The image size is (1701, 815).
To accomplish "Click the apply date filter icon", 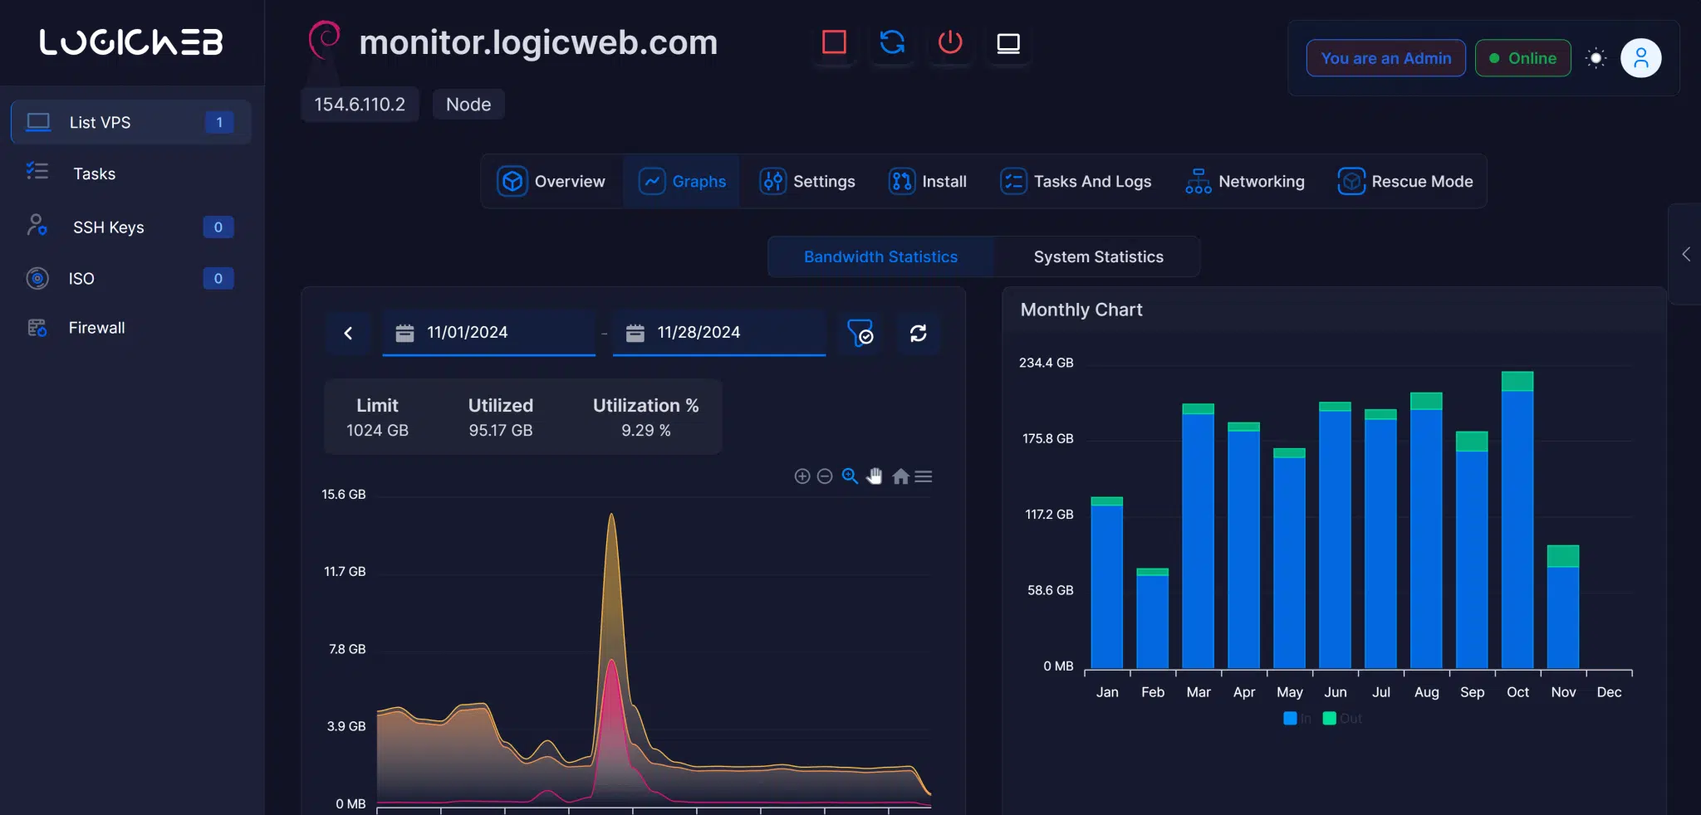I will (860, 333).
